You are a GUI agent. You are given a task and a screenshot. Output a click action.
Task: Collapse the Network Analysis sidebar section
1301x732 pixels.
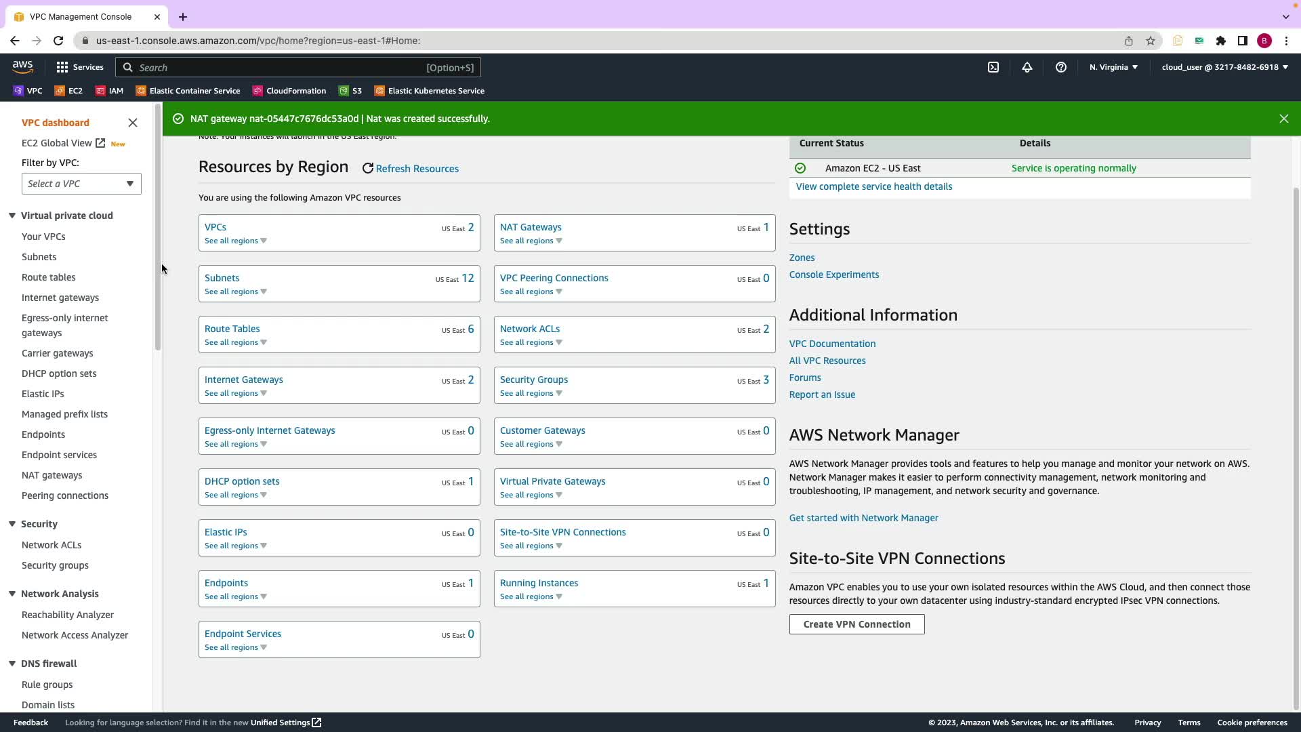coord(12,594)
